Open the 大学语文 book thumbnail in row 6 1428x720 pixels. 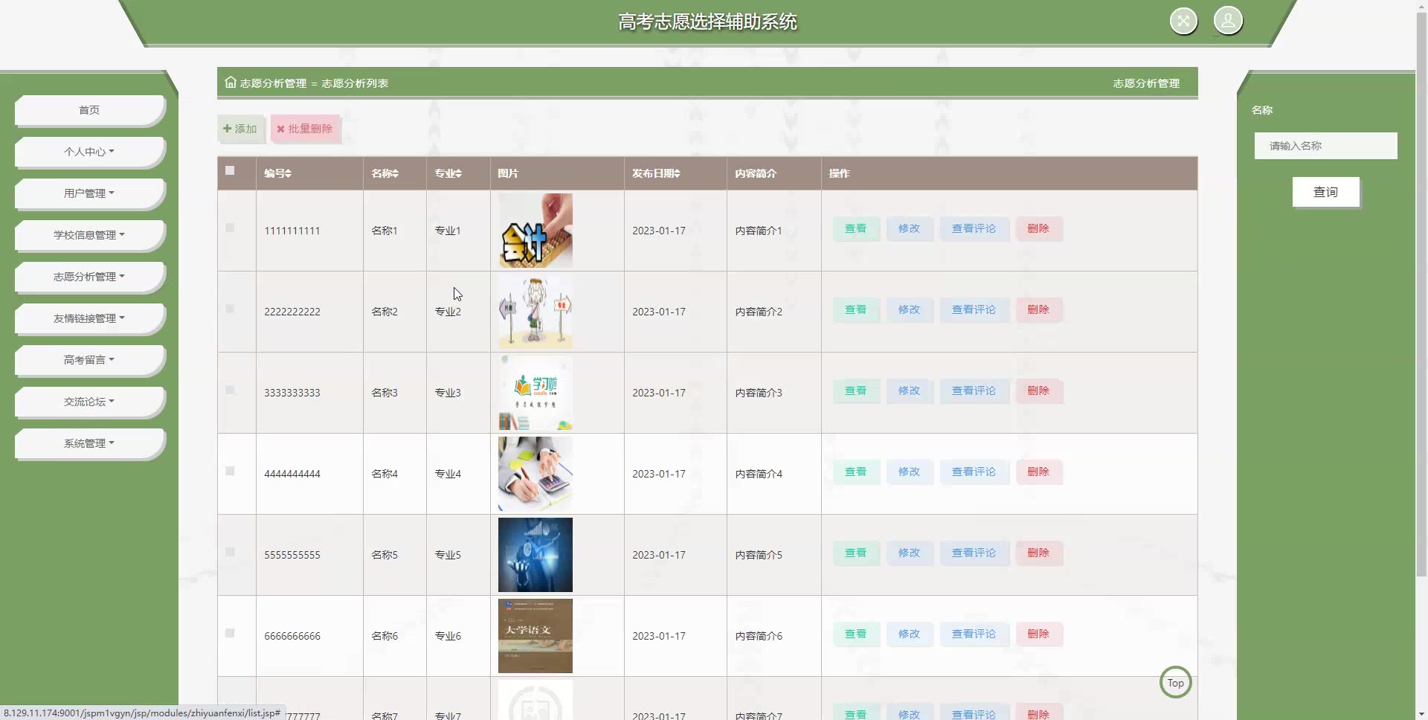click(535, 636)
